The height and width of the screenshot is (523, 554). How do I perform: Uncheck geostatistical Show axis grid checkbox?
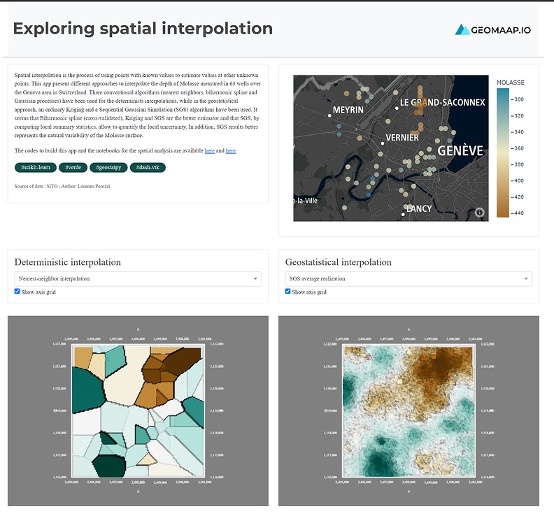tap(287, 292)
